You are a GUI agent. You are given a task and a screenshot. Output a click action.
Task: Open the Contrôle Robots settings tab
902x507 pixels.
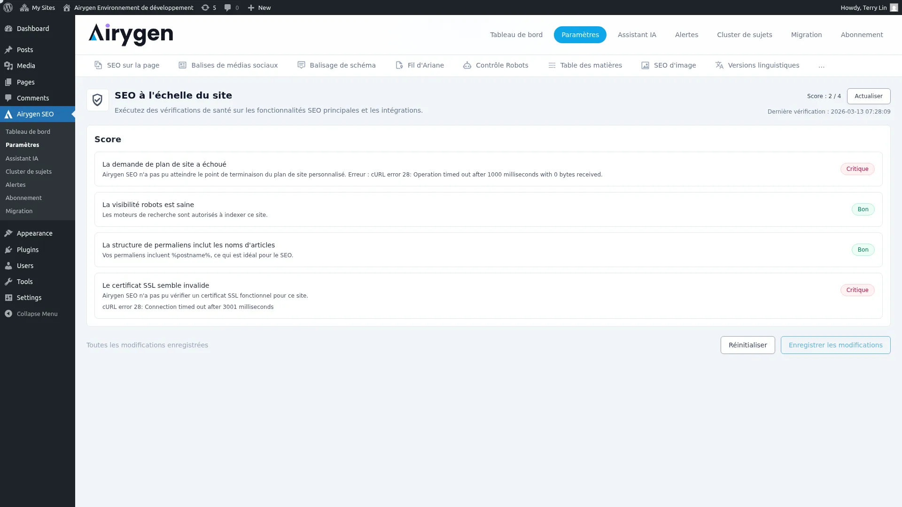click(x=496, y=65)
